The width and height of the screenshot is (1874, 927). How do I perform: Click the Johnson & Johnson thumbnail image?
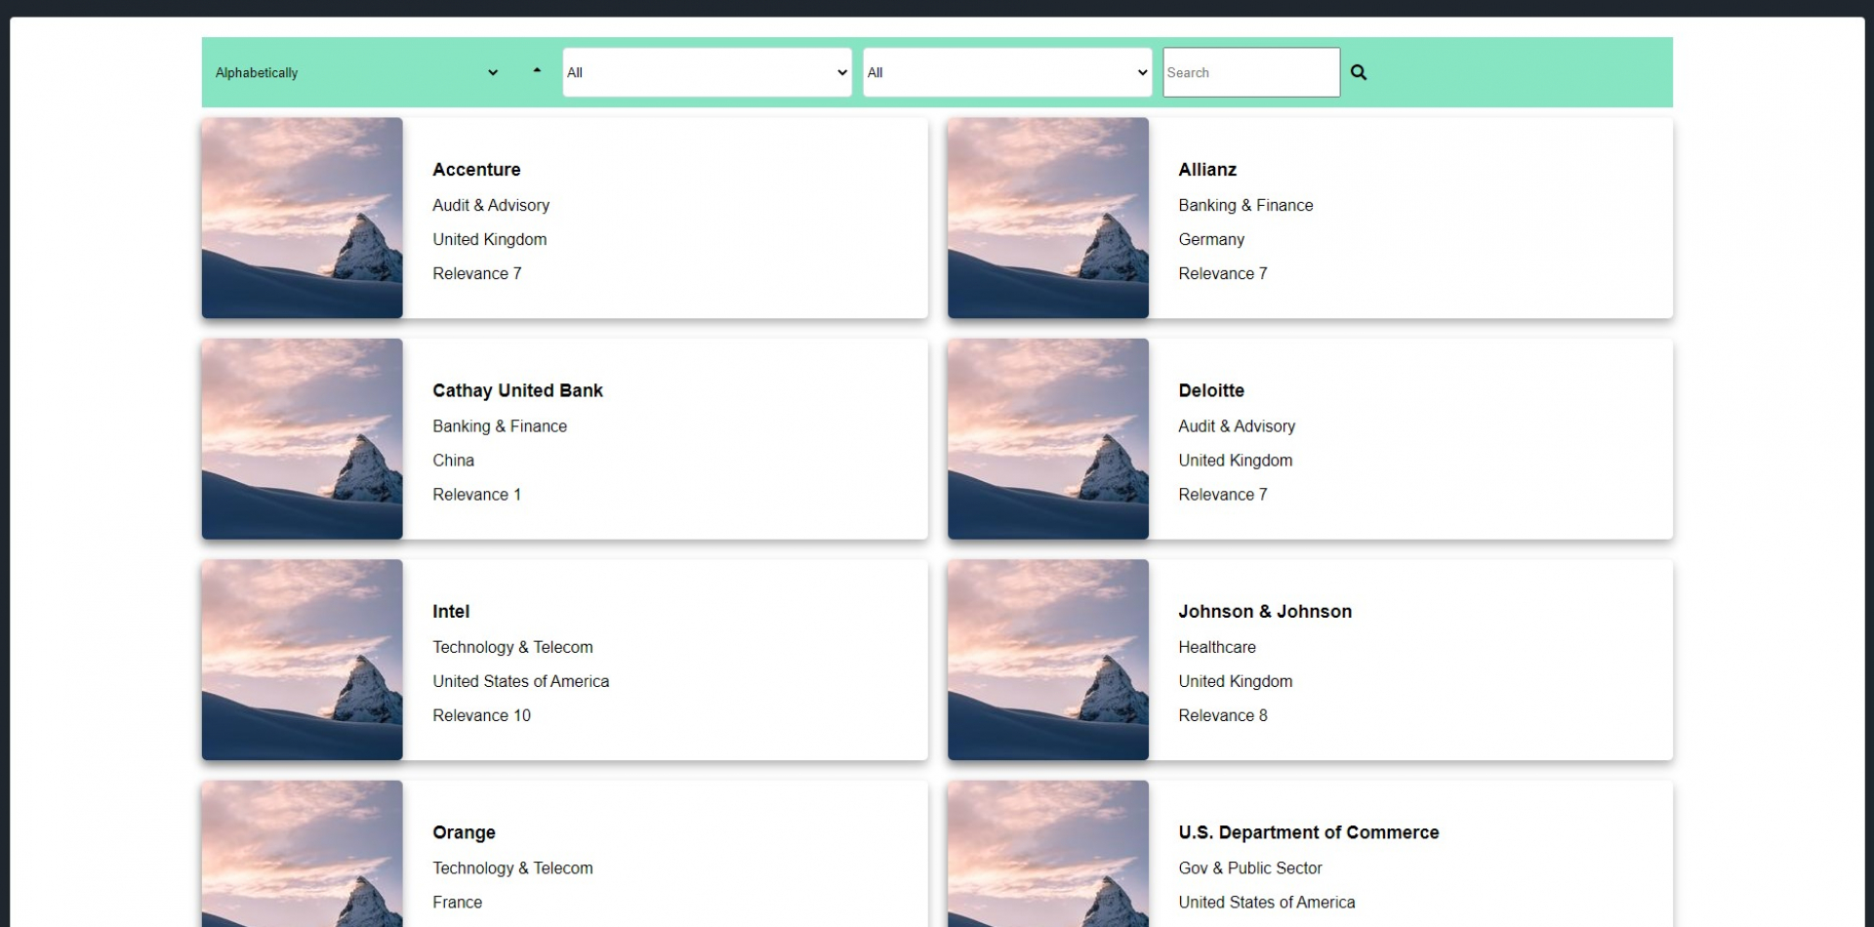tap(1047, 660)
